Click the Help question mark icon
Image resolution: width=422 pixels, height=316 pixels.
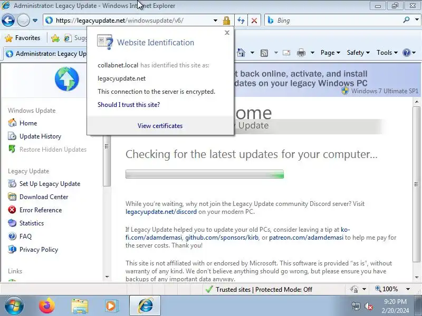point(406,53)
